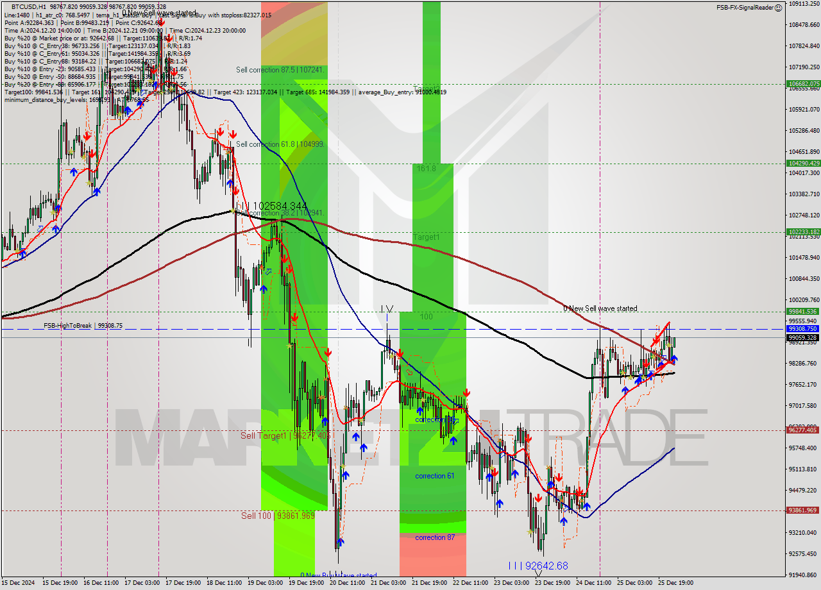Click the smiley face icon beside FSB-FX-SignalReader

(x=778, y=8)
